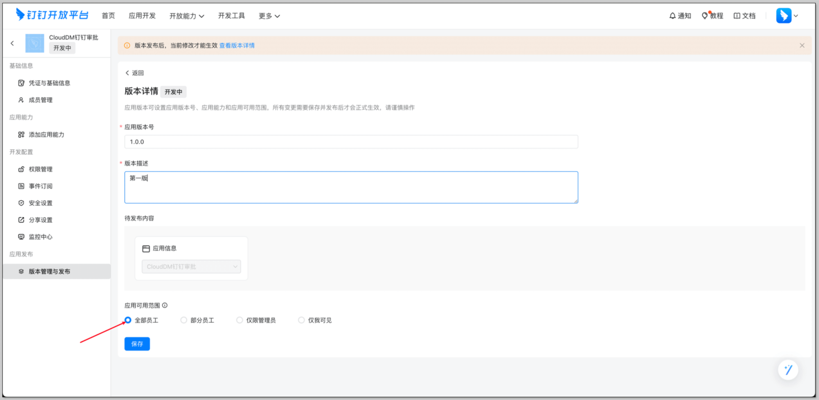
Task: Click the floating magic wand assistant icon
Action: point(788,370)
